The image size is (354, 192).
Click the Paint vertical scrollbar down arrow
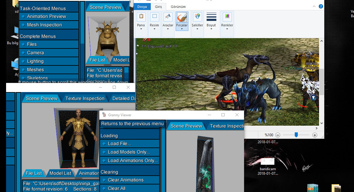coord(321,123)
